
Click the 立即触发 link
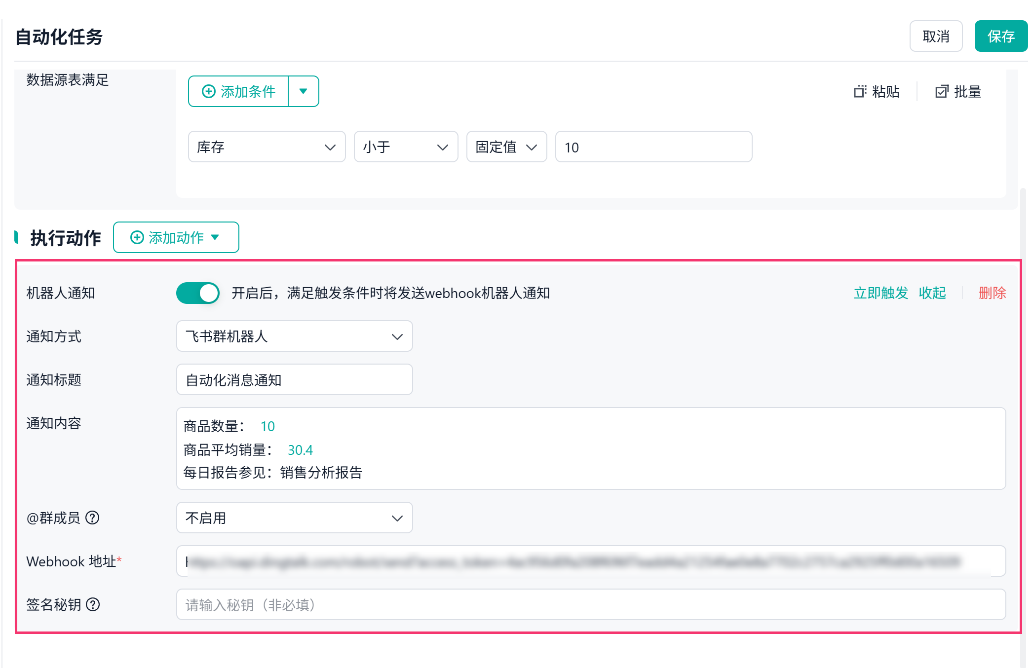pyautogui.click(x=881, y=293)
